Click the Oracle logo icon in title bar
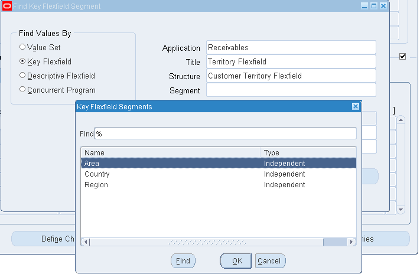 6,6
